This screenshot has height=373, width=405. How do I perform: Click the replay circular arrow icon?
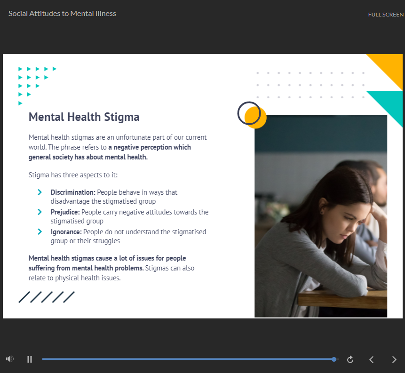point(350,359)
